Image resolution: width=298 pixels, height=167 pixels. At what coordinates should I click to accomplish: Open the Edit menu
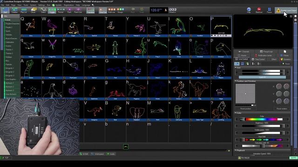pyautogui.click(x=7, y=5)
